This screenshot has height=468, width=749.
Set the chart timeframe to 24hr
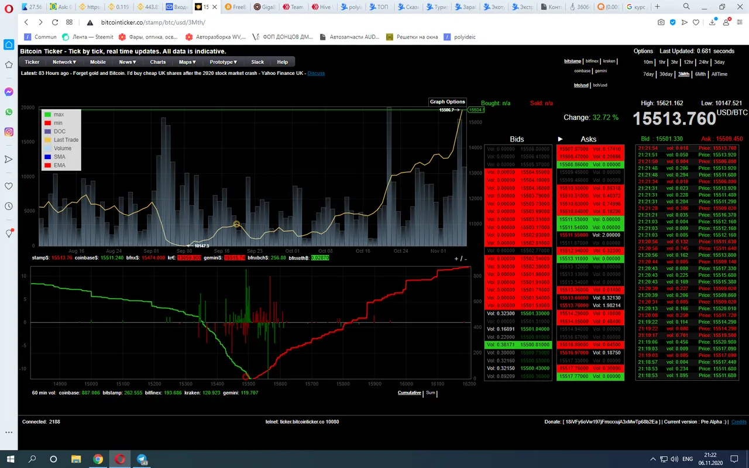click(703, 62)
